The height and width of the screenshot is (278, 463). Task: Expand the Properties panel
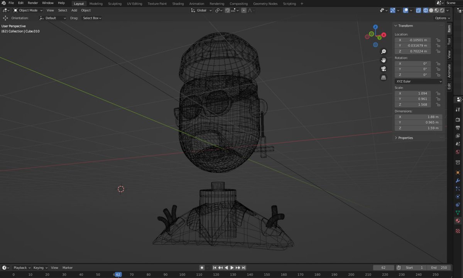406,138
